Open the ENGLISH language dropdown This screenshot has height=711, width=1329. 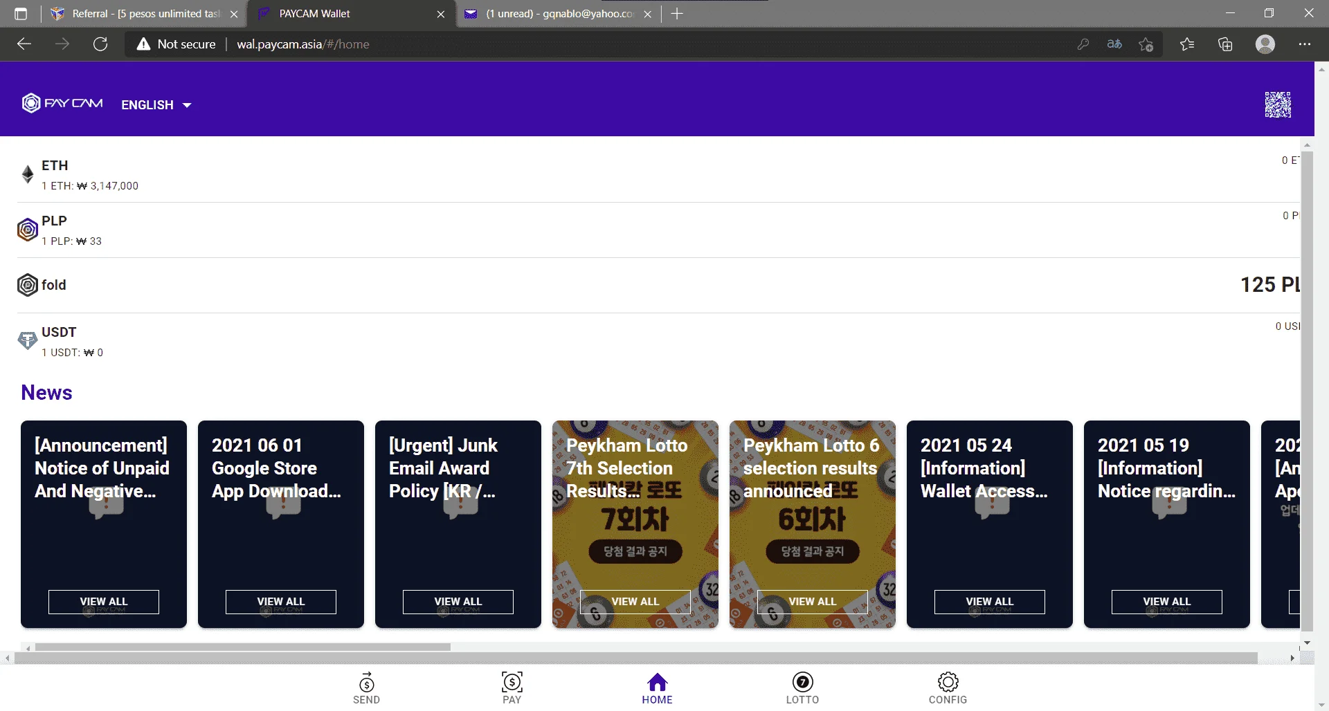tap(156, 105)
